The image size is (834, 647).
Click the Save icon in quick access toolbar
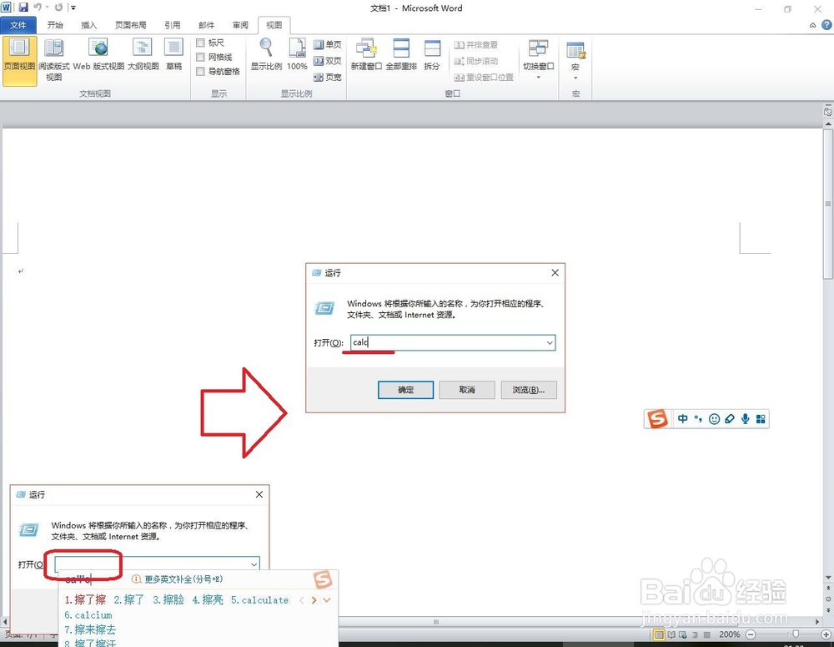tap(23, 8)
